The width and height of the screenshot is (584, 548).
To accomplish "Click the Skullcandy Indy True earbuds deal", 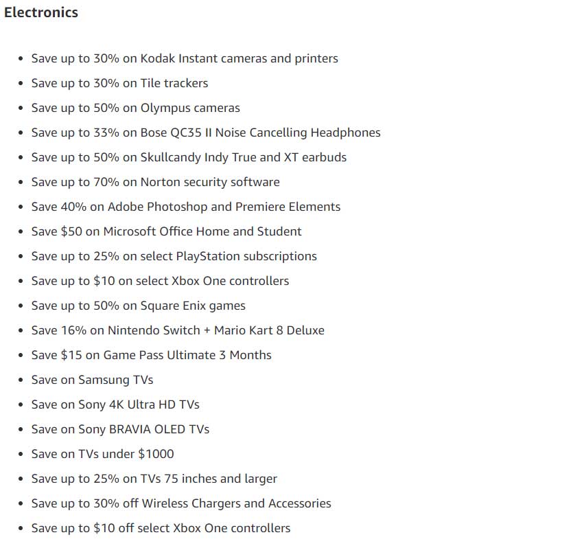I will [189, 157].
